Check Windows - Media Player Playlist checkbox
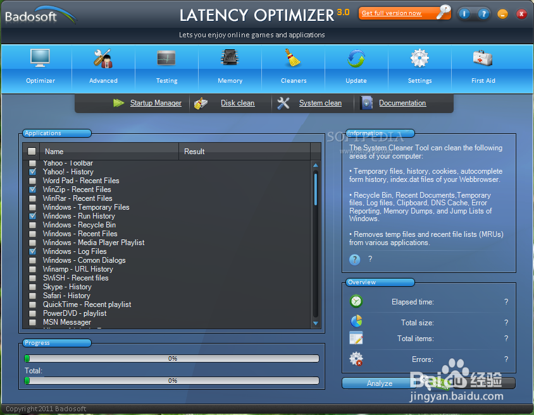Image resolution: width=534 pixels, height=415 pixels. tap(33, 243)
